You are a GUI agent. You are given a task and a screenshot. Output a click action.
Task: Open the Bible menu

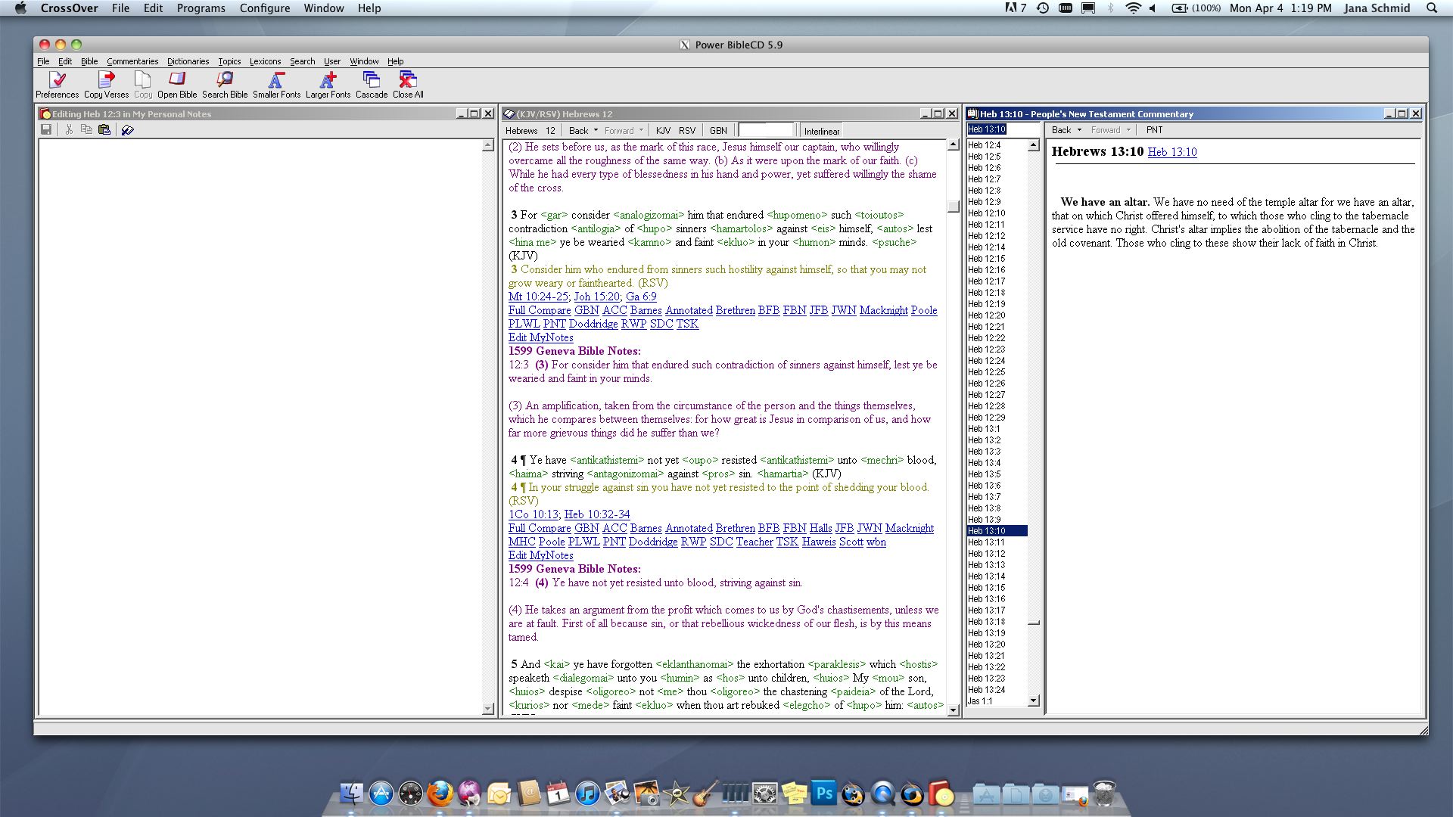(x=89, y=61)
